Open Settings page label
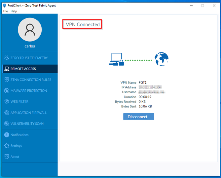221x178 pixels. [x=16, y=146]
